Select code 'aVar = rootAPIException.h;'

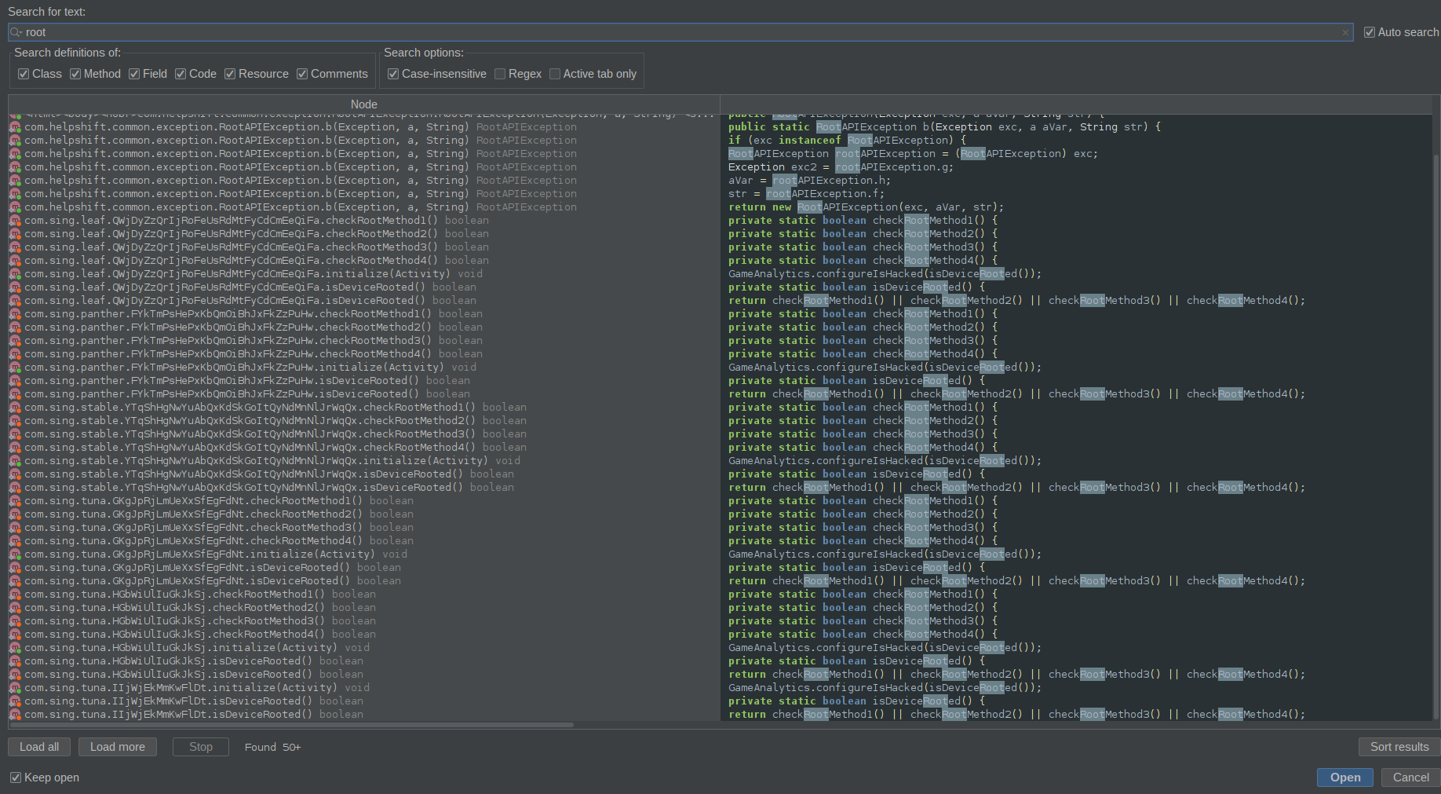coord(809,181)
